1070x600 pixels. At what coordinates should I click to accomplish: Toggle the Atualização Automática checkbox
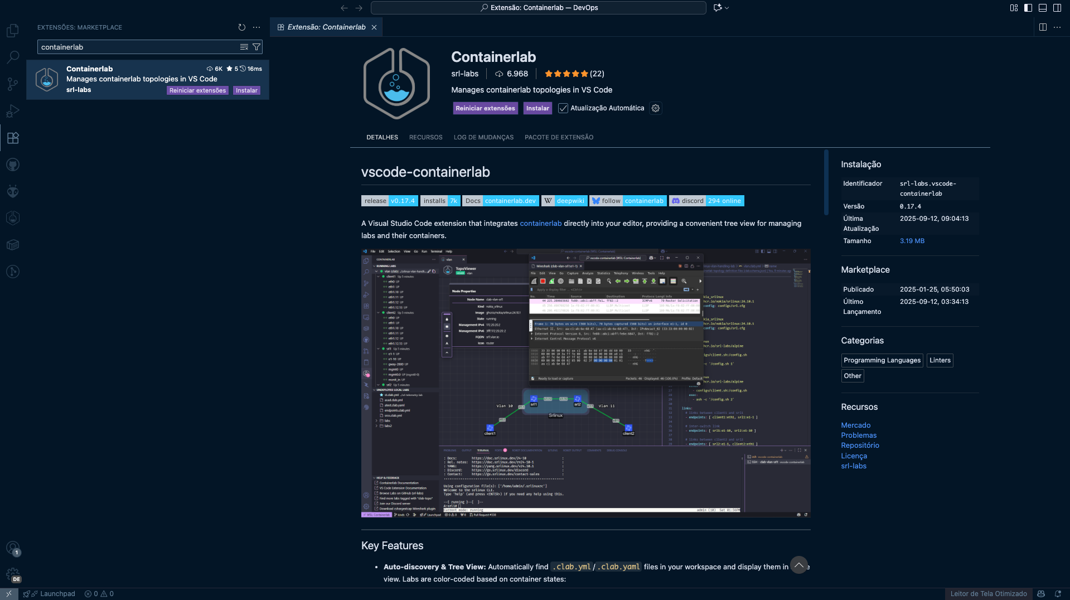563,108
